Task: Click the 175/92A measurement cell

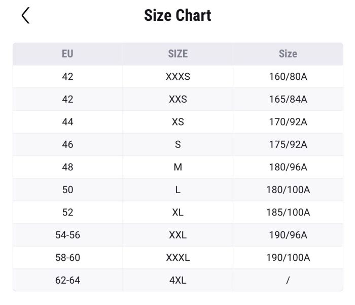Action: click(x=288, y=145)
